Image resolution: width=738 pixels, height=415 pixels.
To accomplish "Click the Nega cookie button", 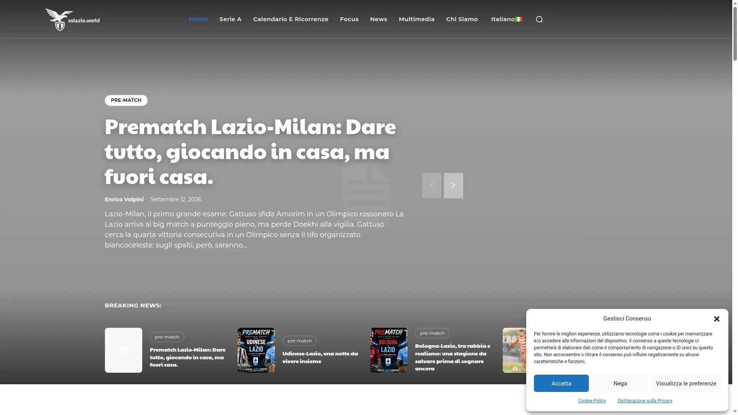I will pos(620,383).
